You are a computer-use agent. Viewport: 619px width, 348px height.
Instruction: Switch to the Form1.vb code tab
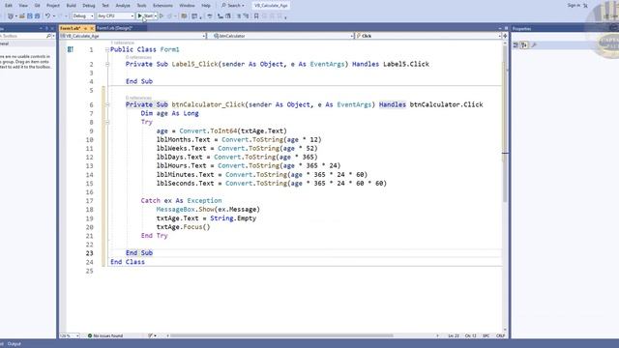[x=71, y=28]
